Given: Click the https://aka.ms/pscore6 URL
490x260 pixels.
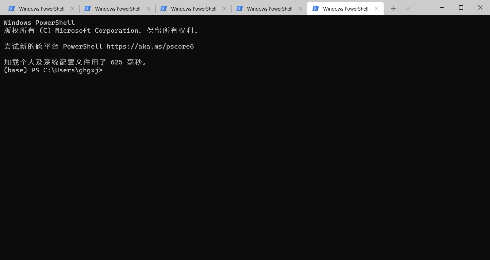Looking at the screenshot, I should pyautogui.click(x=150, y=46).
